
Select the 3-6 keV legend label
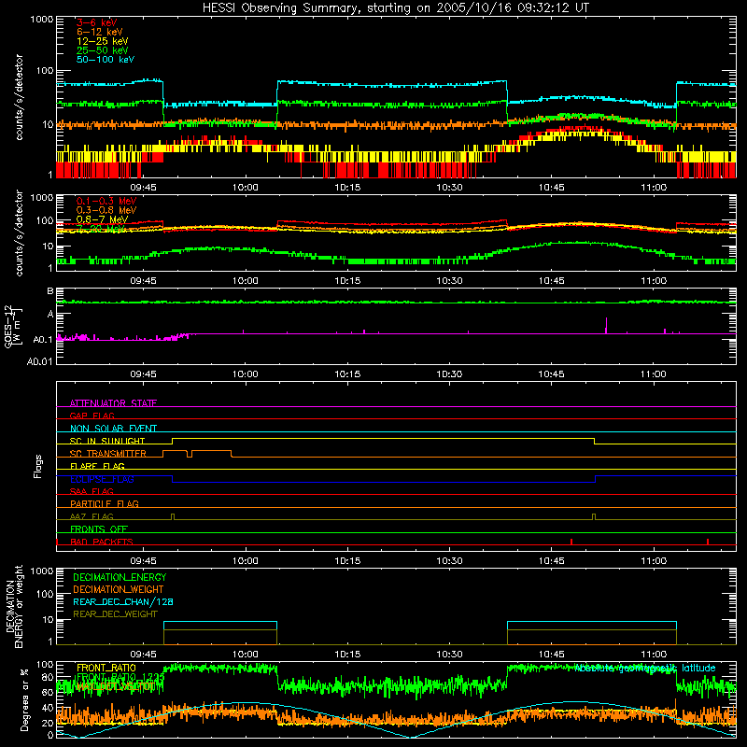click(96, 22)
